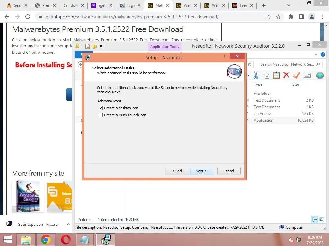Viewport: 329px width, 246px height.
Task: Click the Paste clipboard icon in Explorer
Action: pyautogui.click(x=276, y=75)
